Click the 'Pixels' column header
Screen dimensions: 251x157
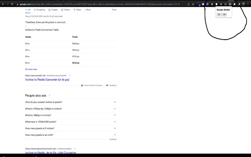point(75,37)
